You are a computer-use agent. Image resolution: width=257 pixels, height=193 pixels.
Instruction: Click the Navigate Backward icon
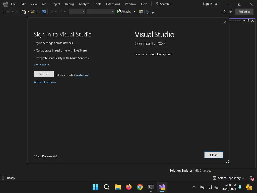click(8, 12)
